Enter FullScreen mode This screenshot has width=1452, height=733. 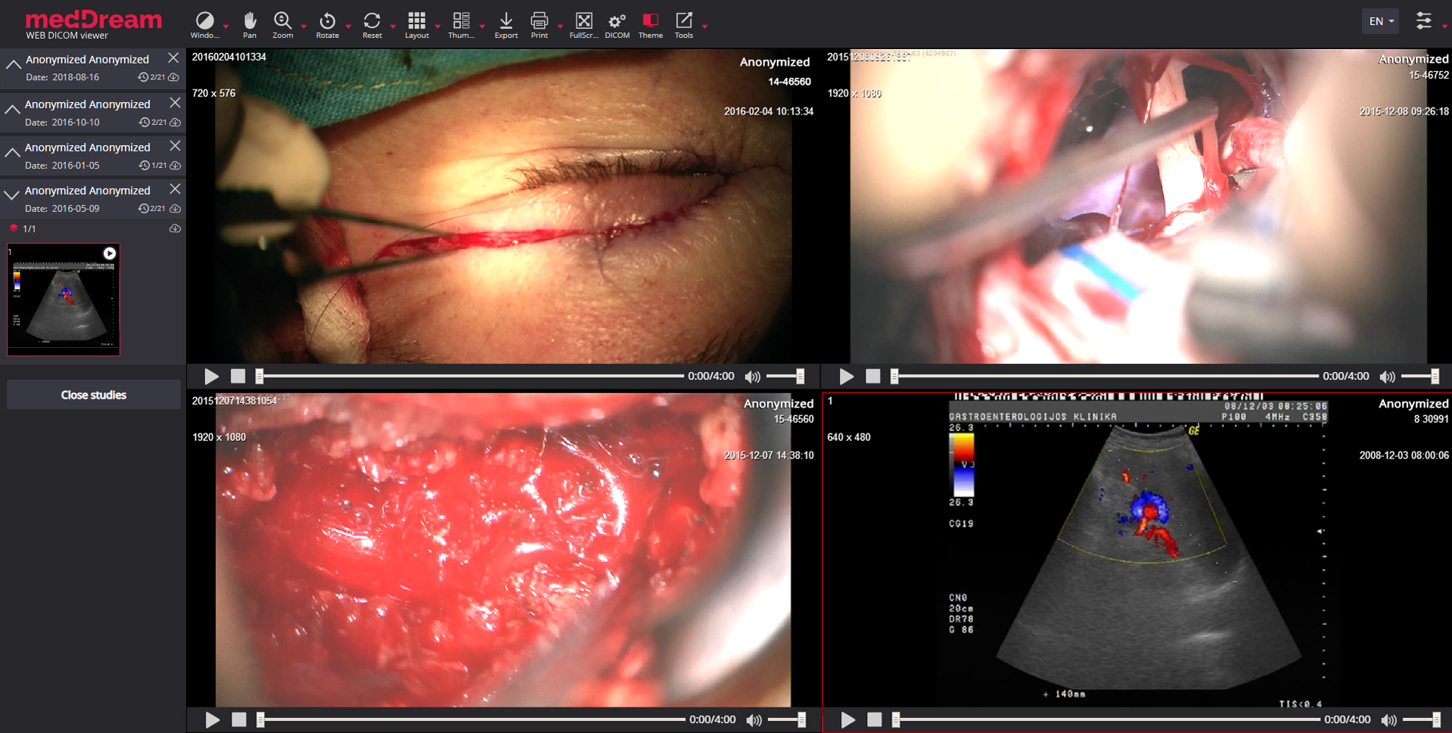point(583,22)
